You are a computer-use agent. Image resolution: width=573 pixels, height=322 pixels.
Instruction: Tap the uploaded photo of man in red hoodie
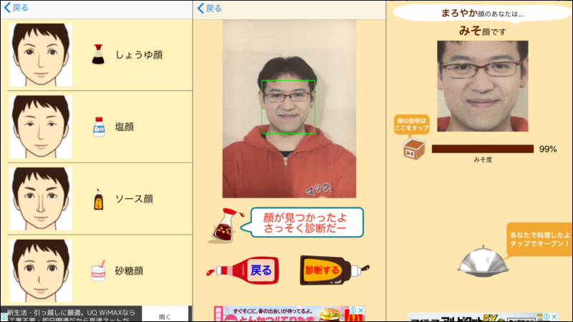[x=289, y=109]
